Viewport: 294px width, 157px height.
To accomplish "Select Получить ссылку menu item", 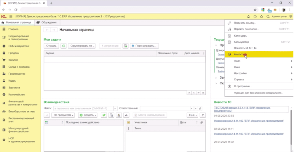I will pyautogui.click(x=259, y=23).
